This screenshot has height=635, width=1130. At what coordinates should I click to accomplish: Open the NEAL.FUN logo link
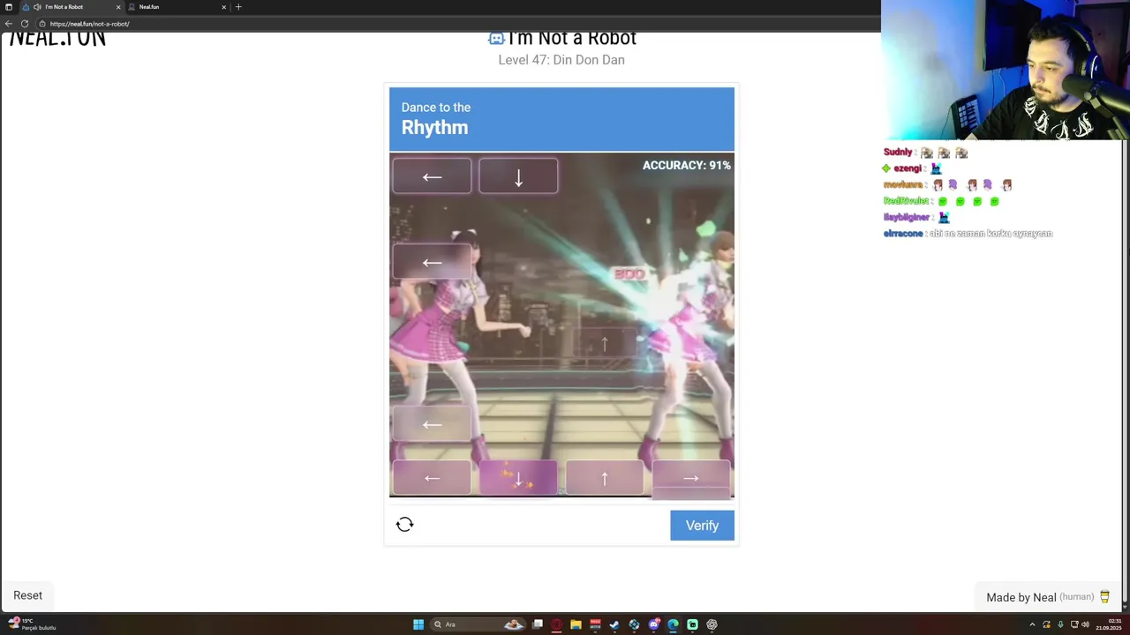[x=57, y=39]
